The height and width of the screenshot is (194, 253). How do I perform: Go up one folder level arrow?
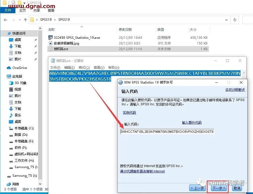(25, 20)
